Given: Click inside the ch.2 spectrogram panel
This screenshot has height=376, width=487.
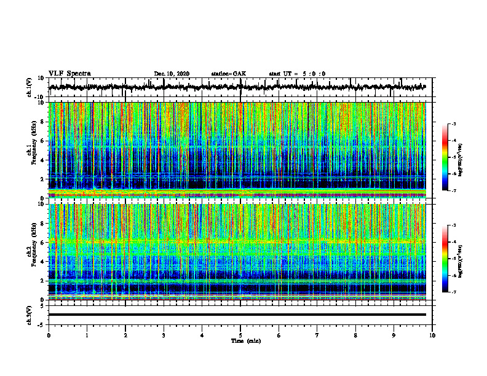Looking at the screenshot, I should (x=237, y=252).
